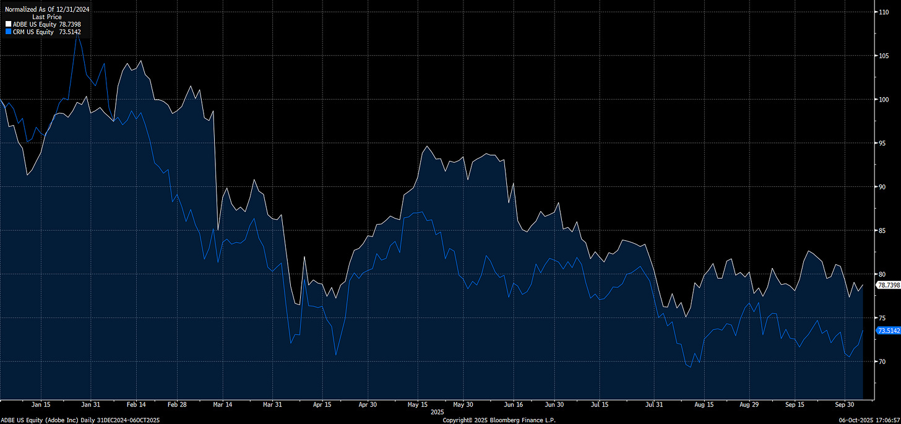Click the 'Jun 16' date label

[514, 405]
